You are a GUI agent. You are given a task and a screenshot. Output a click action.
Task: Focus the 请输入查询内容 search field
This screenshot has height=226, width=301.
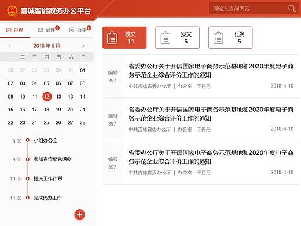point(254,9)
